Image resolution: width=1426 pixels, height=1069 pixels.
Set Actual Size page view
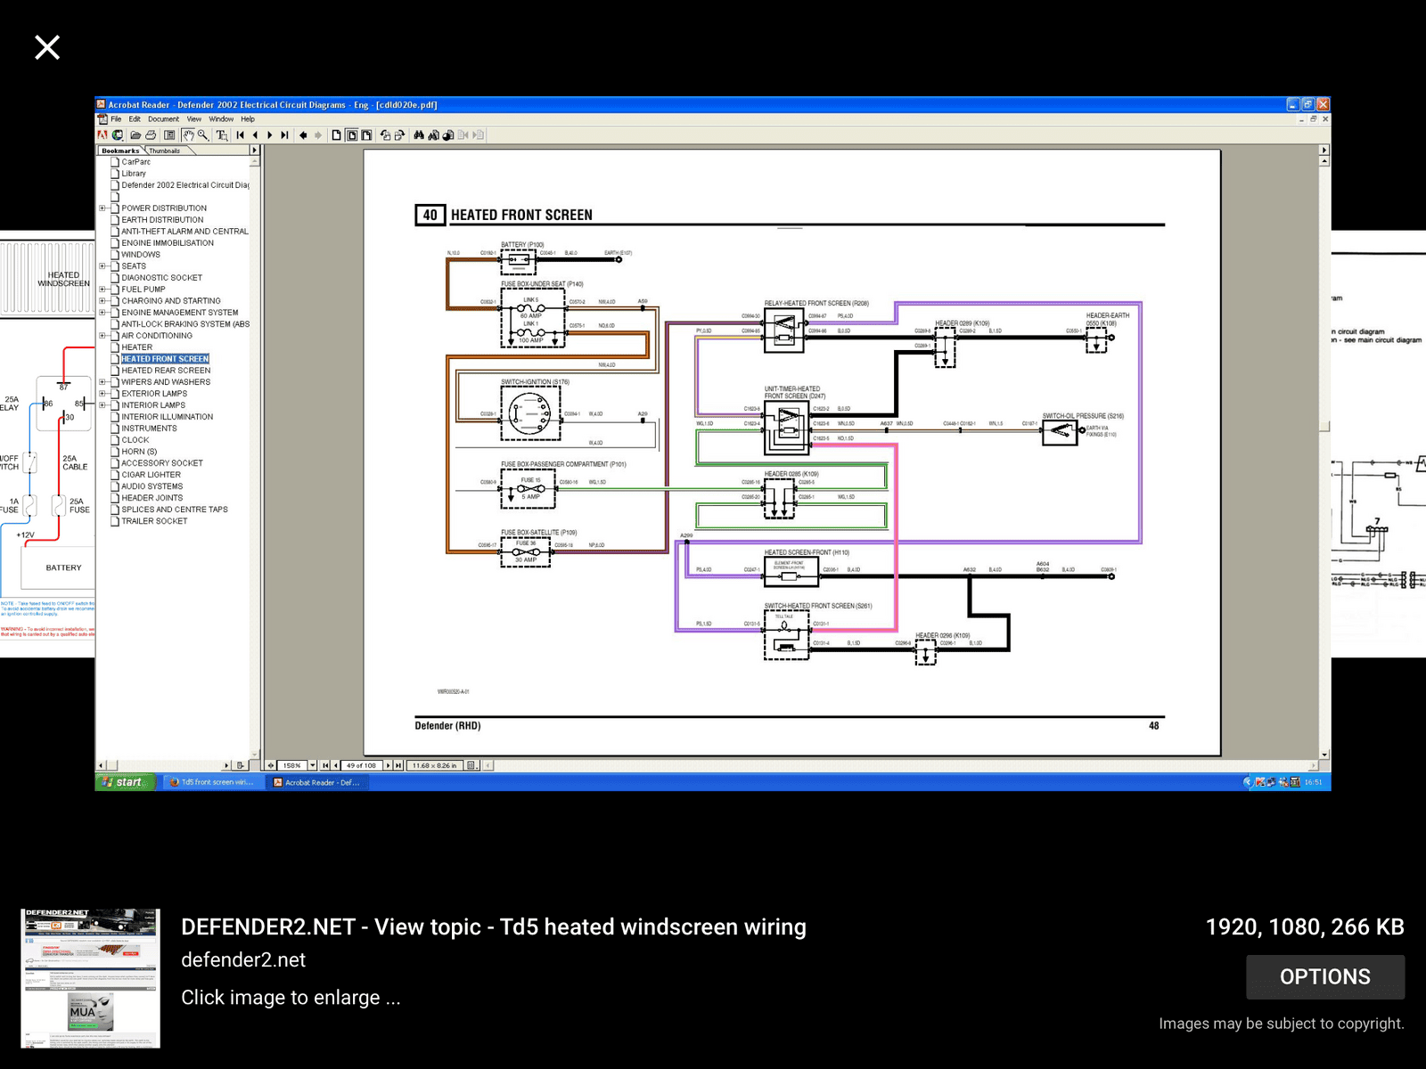point(336,135)
